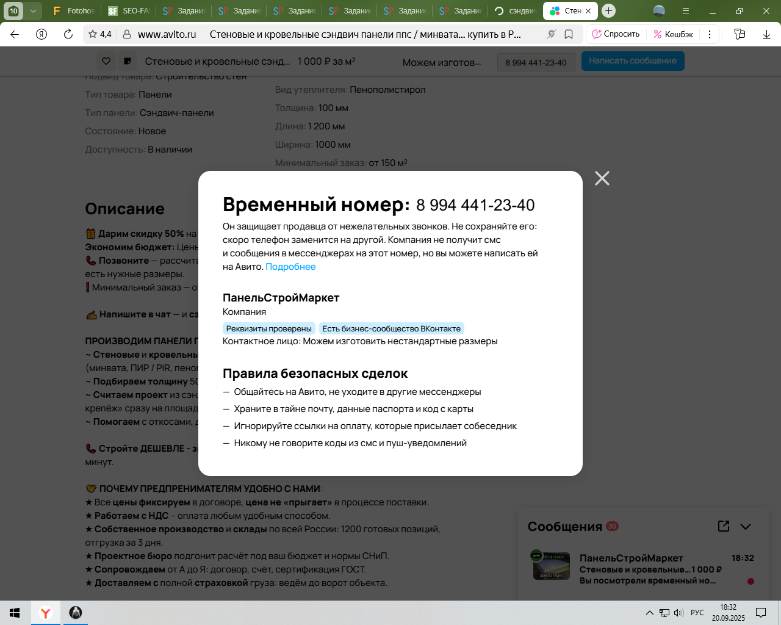
Task: Bookmark this page in the address bar
Action: pyautogui.click(x=569, y=34)
